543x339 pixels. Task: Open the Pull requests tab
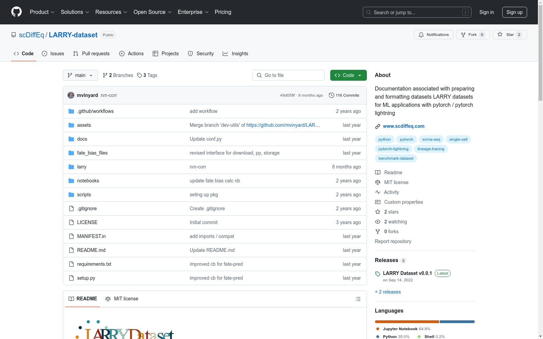[x=91, y=54]
